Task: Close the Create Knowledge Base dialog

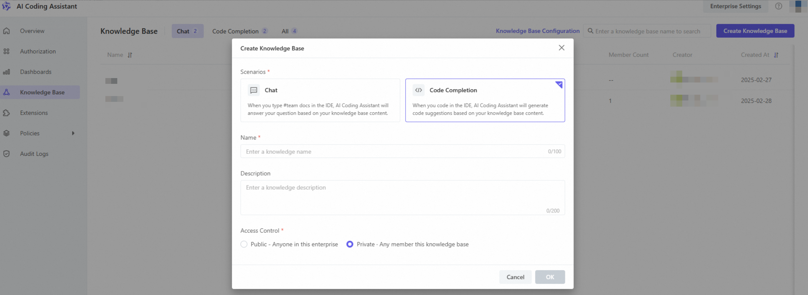Action: tap(561, 48)
